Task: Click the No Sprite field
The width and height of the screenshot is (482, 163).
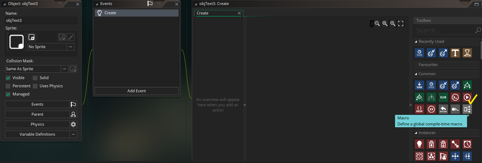Action: point(47,47)
